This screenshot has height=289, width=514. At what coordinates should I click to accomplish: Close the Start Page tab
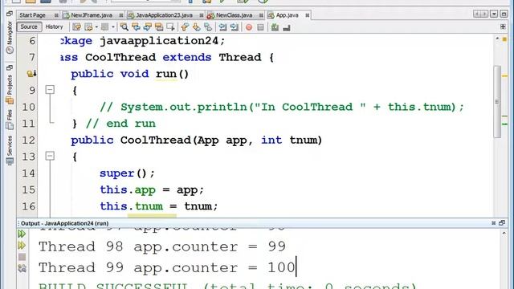click(56, 15)
